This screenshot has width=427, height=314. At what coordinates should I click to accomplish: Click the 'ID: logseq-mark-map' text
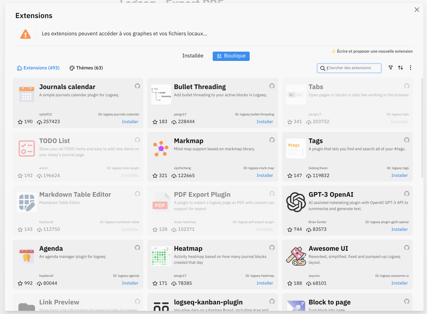(259, 168)
